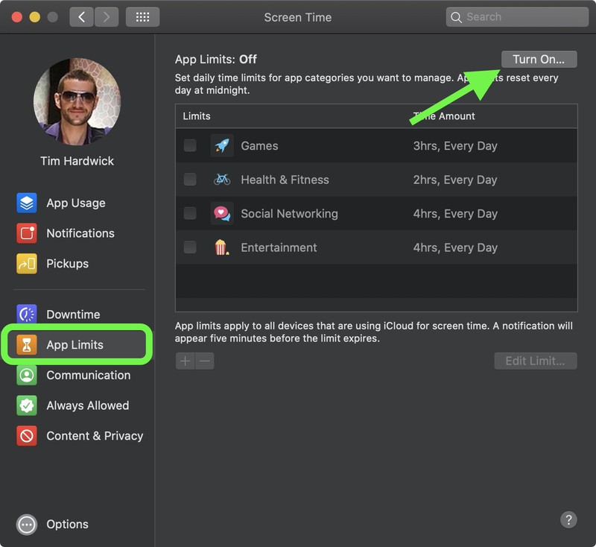This screenshot has height=547, width=596.
Task: Show all preference panes with the grid icon
Action: click(142, 16)
